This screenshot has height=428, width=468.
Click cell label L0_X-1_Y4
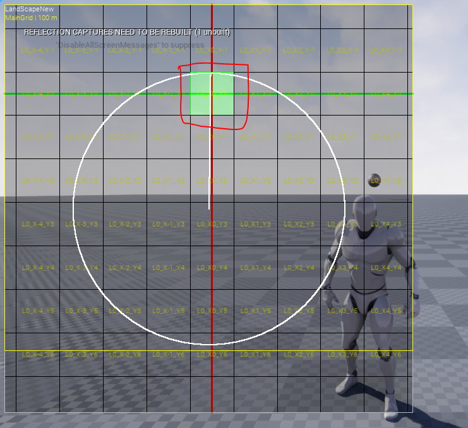tap(169, 268)
